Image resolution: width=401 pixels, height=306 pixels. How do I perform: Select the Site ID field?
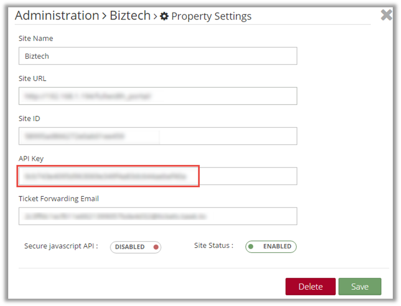tap(158, 136)
